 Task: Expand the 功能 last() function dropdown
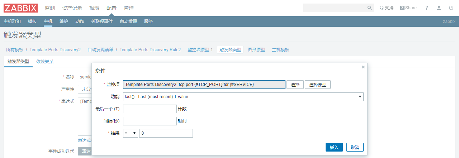pos(243,97)
